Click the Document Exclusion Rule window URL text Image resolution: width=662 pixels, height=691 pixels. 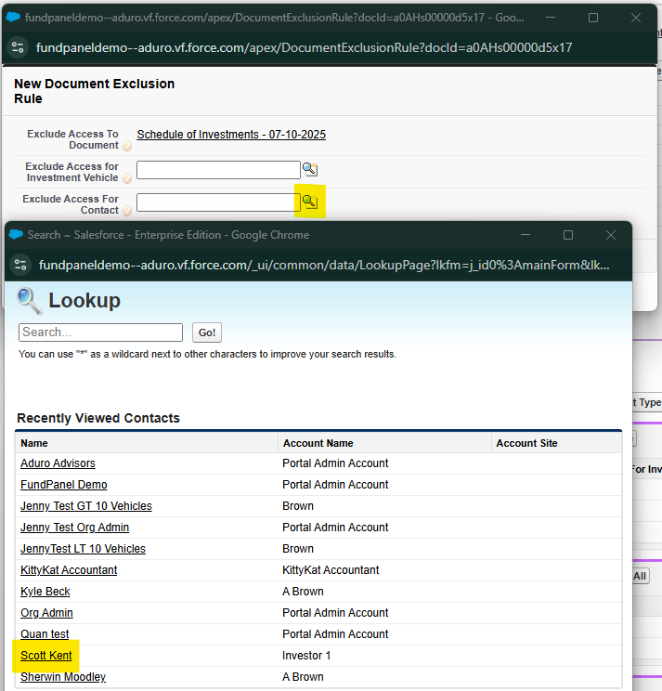point(304,47)
